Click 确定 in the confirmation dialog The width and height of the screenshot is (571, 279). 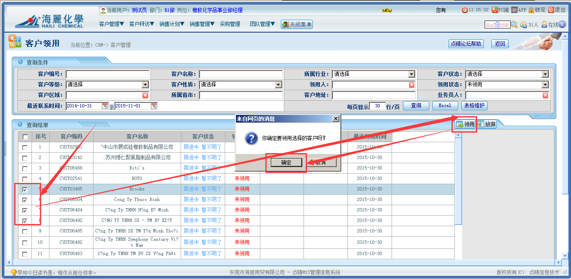point(286,163)
